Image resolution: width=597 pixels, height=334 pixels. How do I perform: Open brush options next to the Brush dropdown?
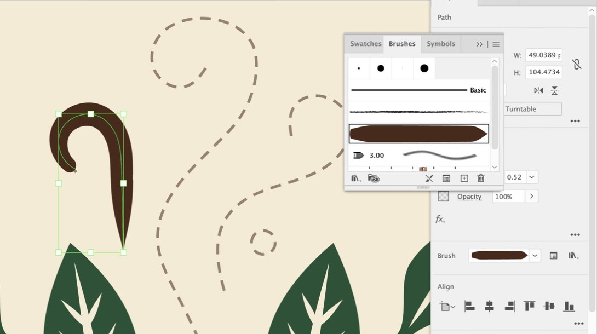click(x=554, y=256)
